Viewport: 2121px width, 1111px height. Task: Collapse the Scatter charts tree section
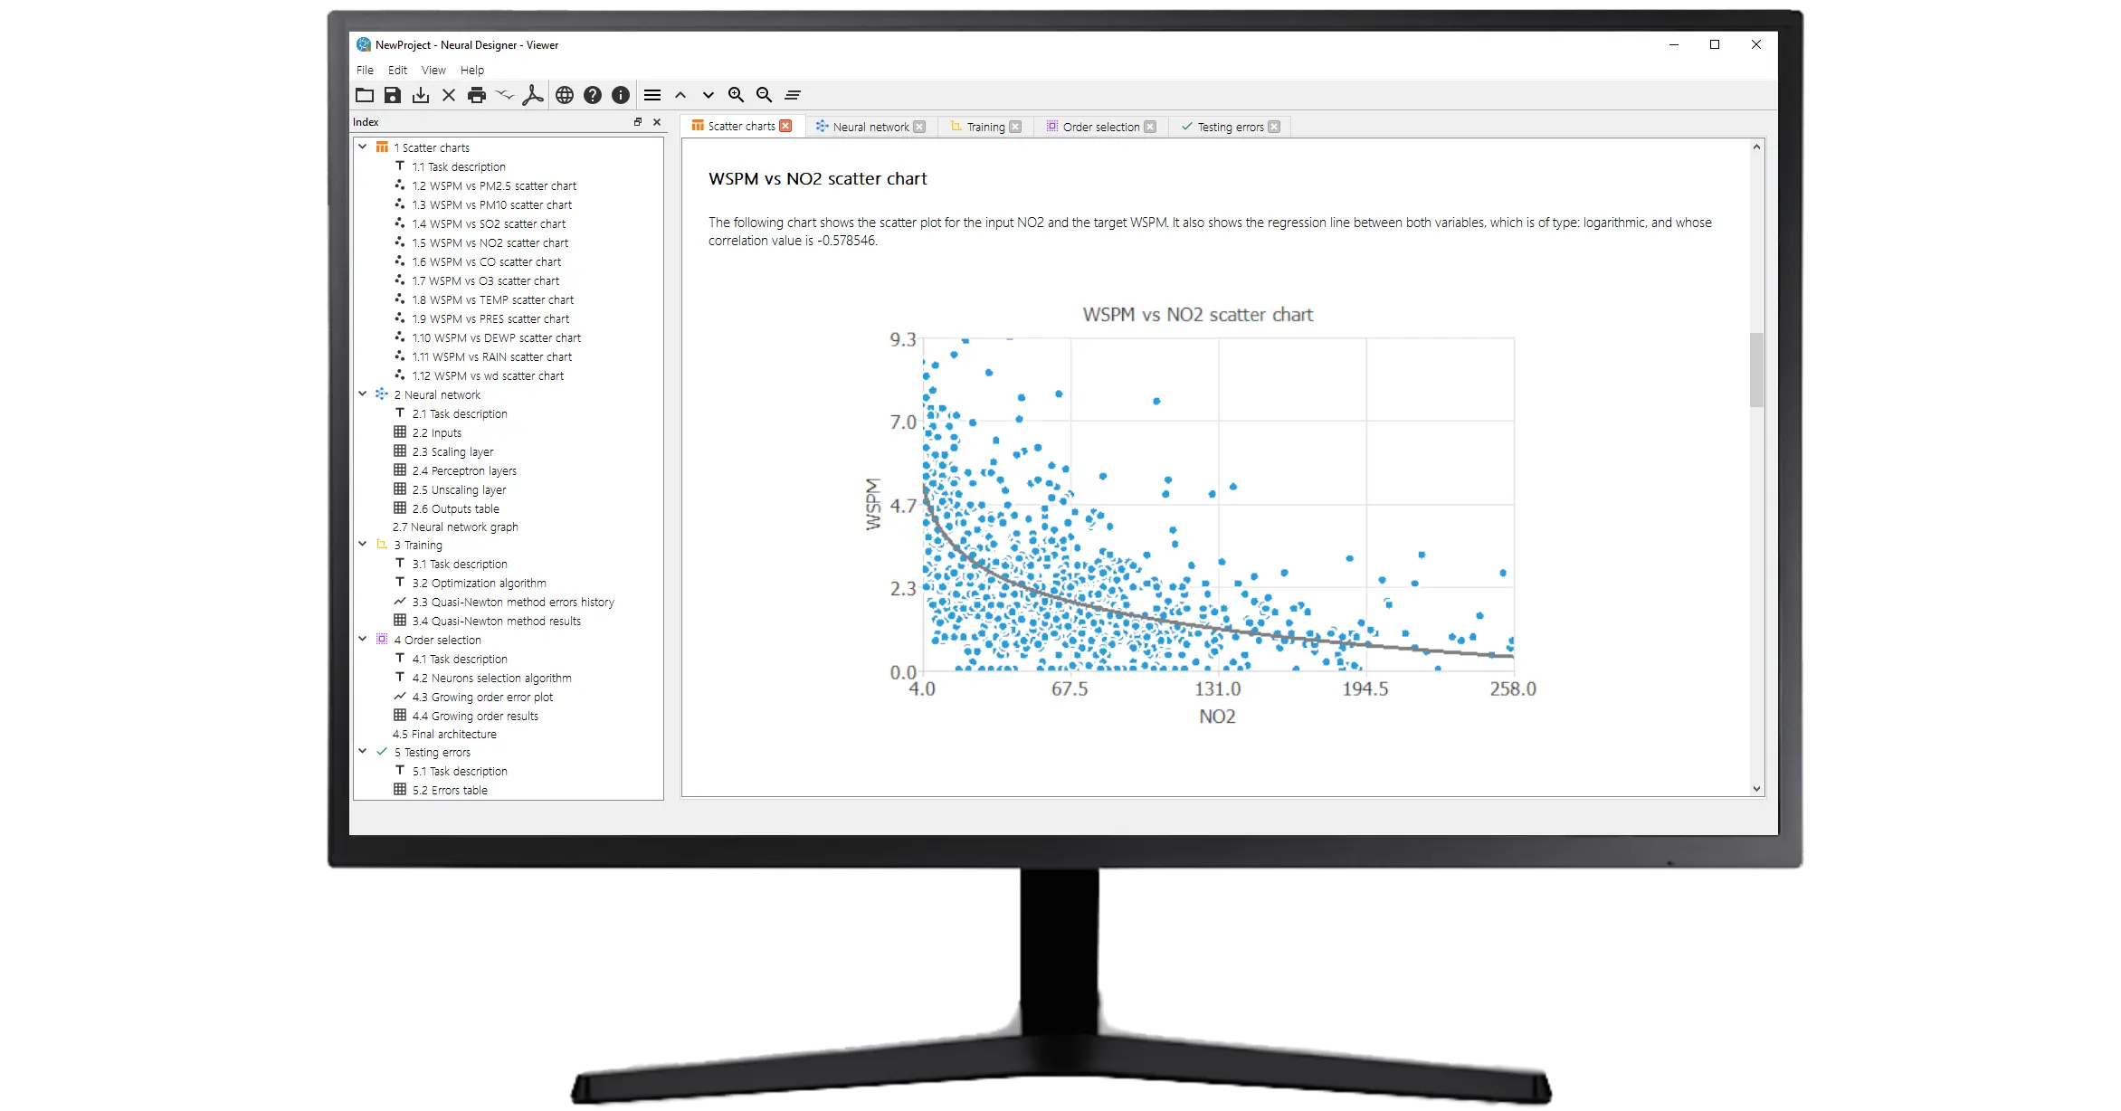tap(362, 147)
